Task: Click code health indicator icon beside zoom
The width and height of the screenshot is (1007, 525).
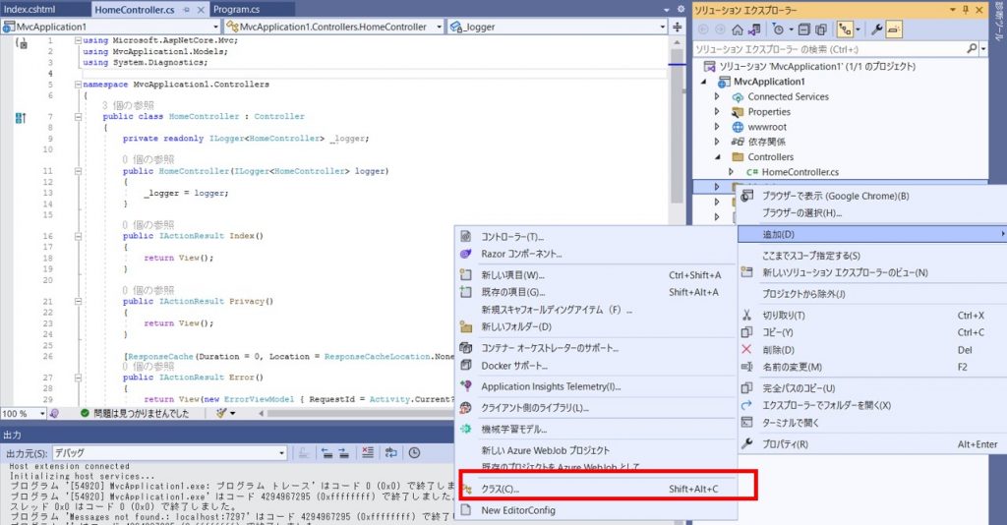Action: pos(55,414)
